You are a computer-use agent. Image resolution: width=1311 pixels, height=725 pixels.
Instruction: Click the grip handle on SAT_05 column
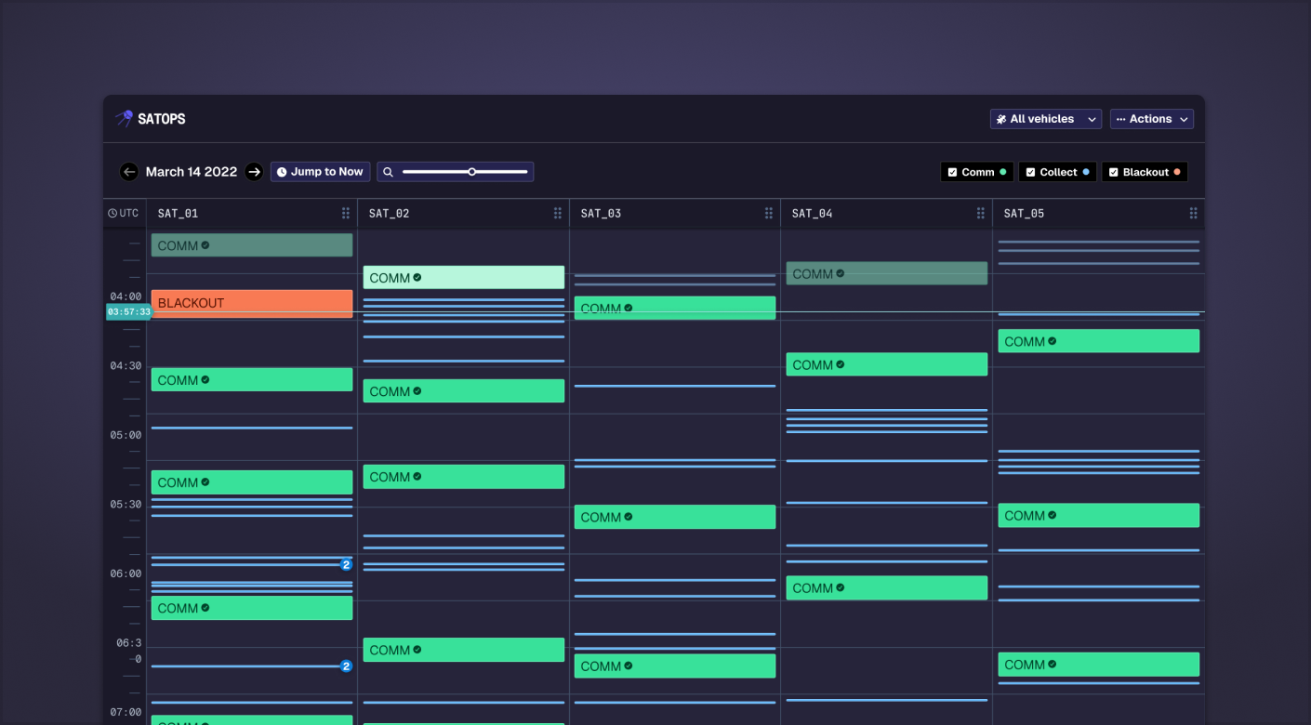[x=1193, y=213]
